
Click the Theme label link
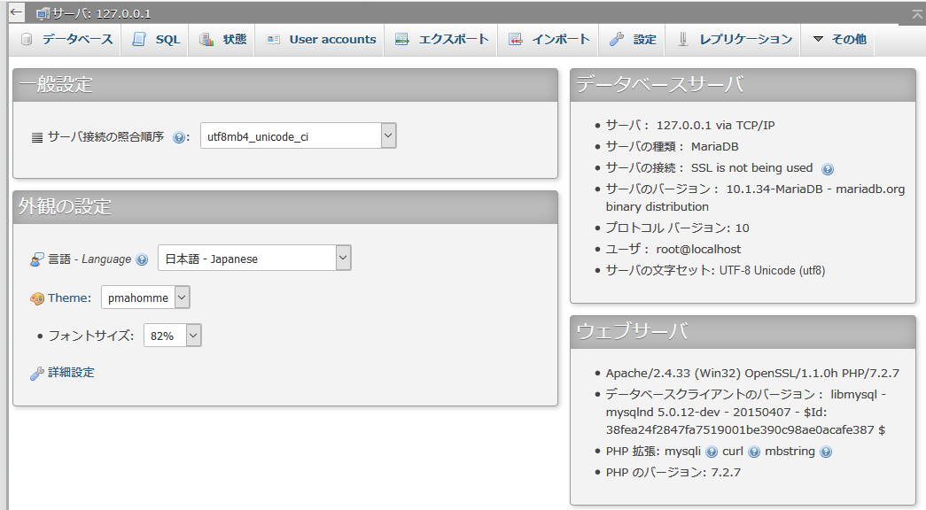pos(69,298)
